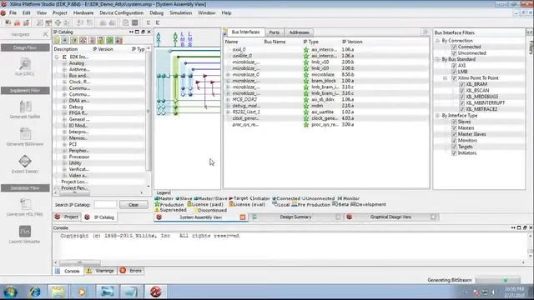Click the Launch Simulator icon

[x=24, y=232]
